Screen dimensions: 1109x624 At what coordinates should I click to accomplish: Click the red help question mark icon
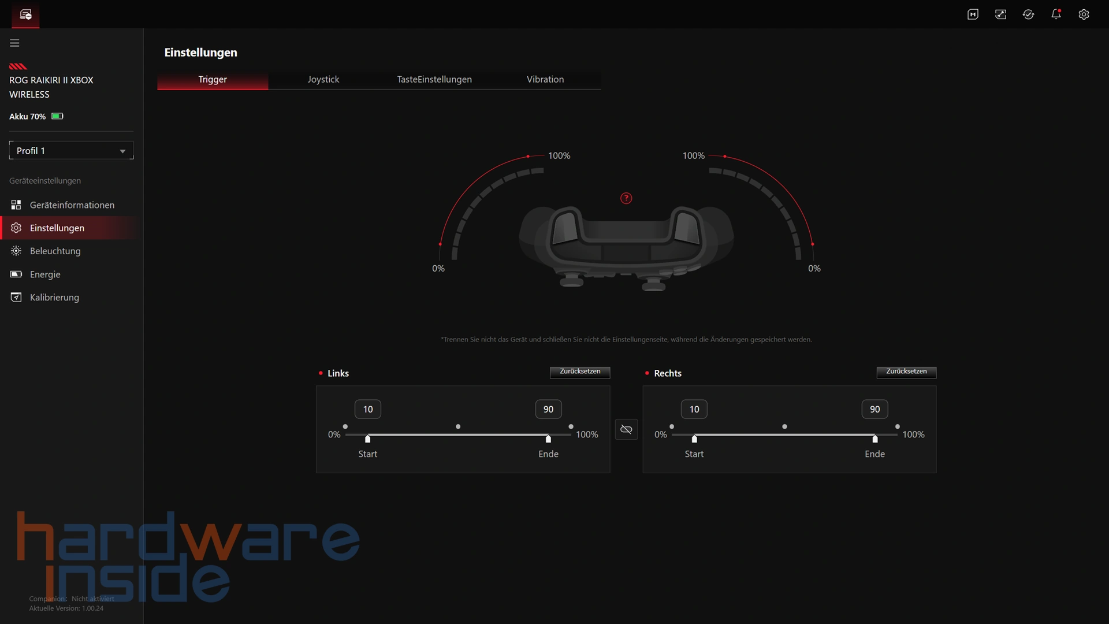(626, 198)
